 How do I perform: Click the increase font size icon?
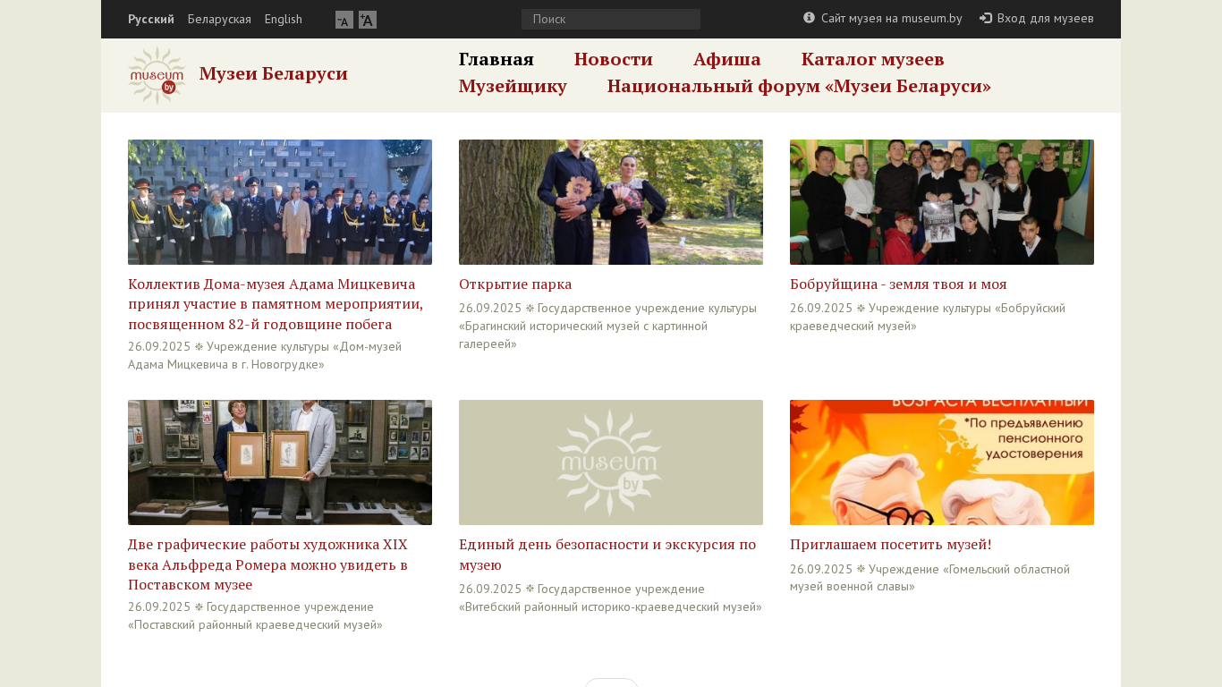[368, 20]
